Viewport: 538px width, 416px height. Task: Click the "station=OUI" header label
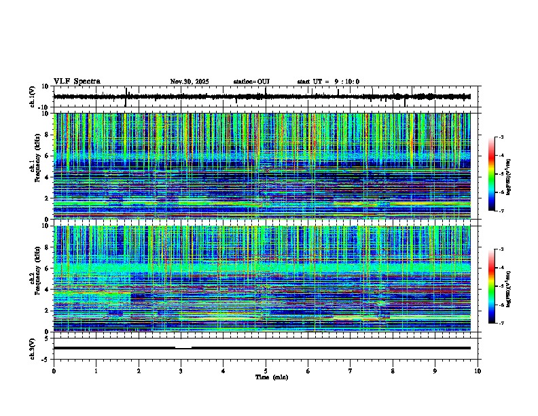tap(251, 82)
